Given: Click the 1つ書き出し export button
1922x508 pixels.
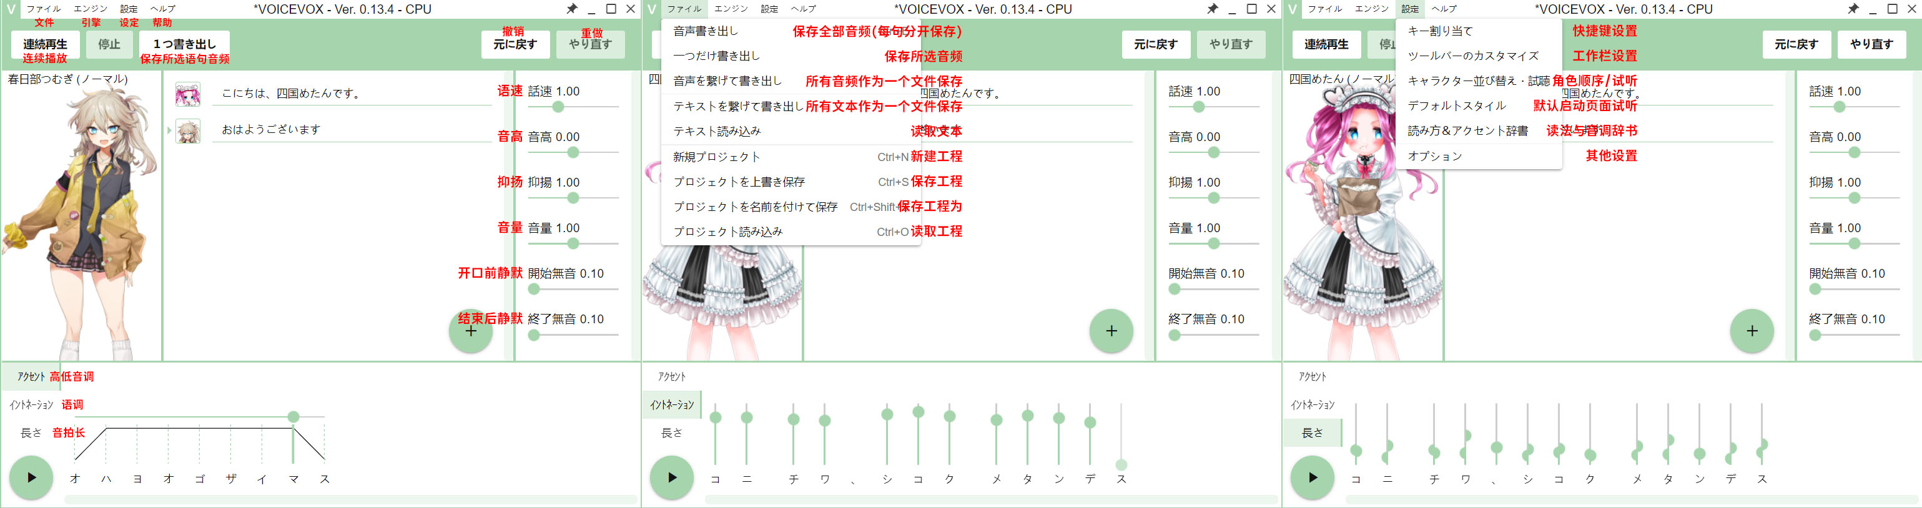Looking at the screenshot, I should pyautogui.click(x=184, y=44).
